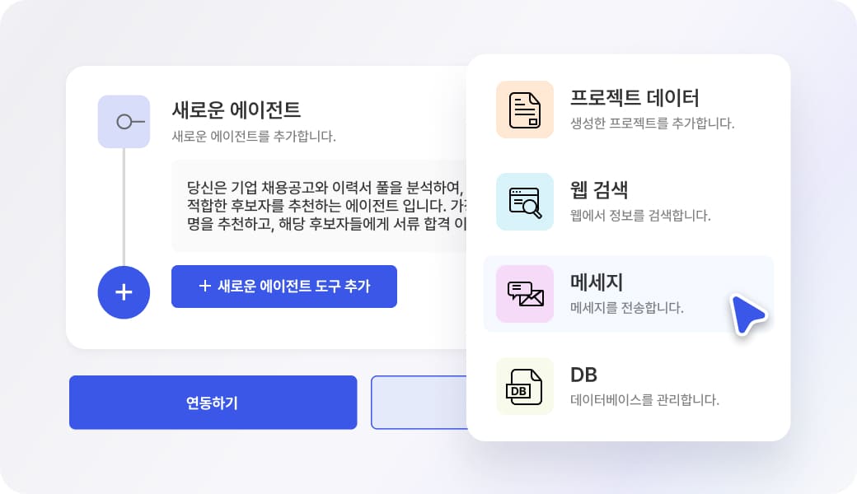Choose 웹 검색 from the tool list
The image size is (857, 494).
599,190
